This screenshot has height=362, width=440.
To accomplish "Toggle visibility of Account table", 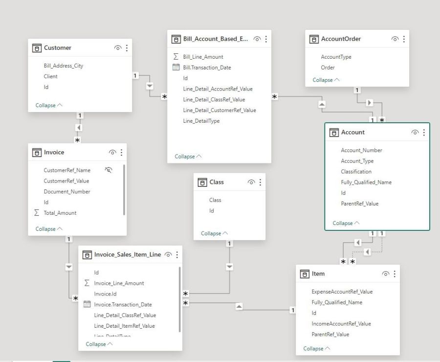I will click(415, 132).
